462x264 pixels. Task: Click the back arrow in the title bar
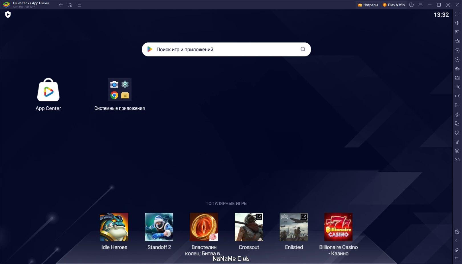[61, 5]
